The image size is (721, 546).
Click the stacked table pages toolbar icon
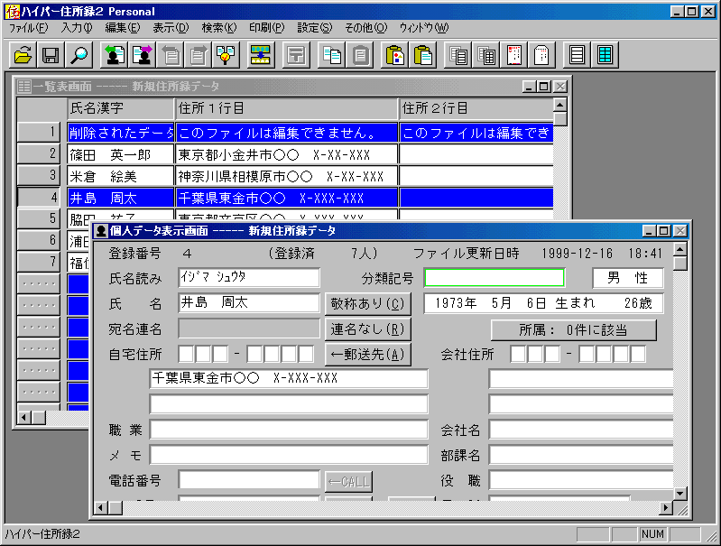click(486, 55)
